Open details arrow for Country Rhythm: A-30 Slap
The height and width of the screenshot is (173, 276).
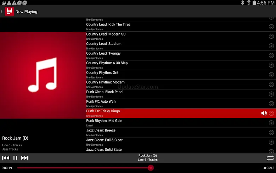(x=271, y=65)
